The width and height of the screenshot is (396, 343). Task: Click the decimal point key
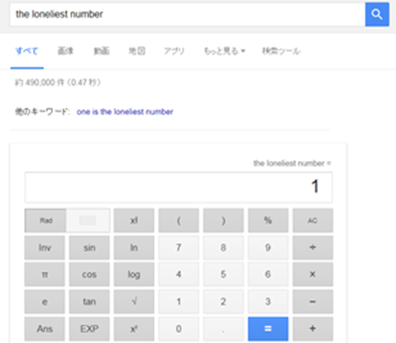tap(223, 329)
